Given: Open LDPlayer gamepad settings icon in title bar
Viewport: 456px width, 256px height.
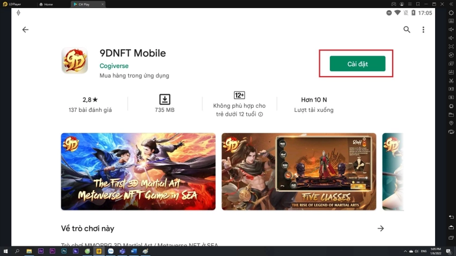Looking at the screenshot, I should (x=393, y=4).
